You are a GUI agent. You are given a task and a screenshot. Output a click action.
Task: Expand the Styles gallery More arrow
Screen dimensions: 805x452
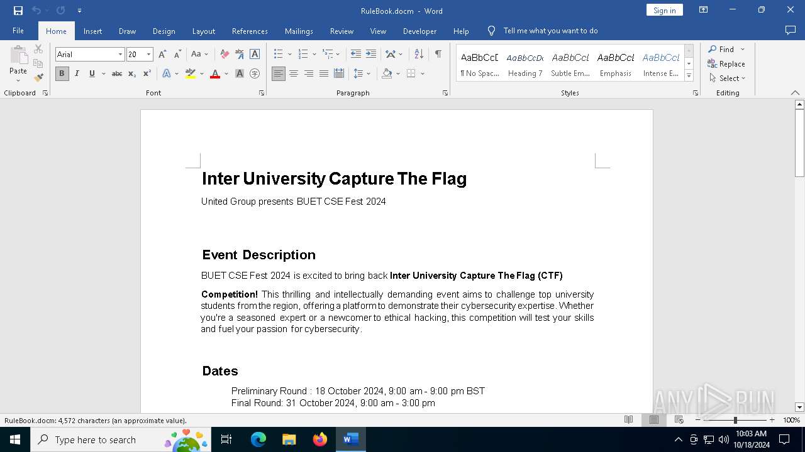point(689,76)
